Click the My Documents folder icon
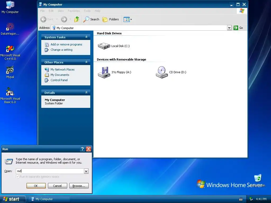The height and width of the screenshot is (203, 271). coord(47,75)
